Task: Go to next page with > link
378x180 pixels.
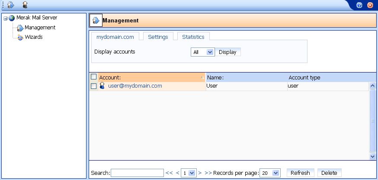Action: (200, 173)
